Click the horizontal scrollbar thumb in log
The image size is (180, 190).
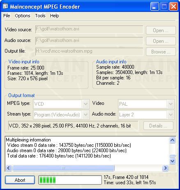tap(63, 168)
